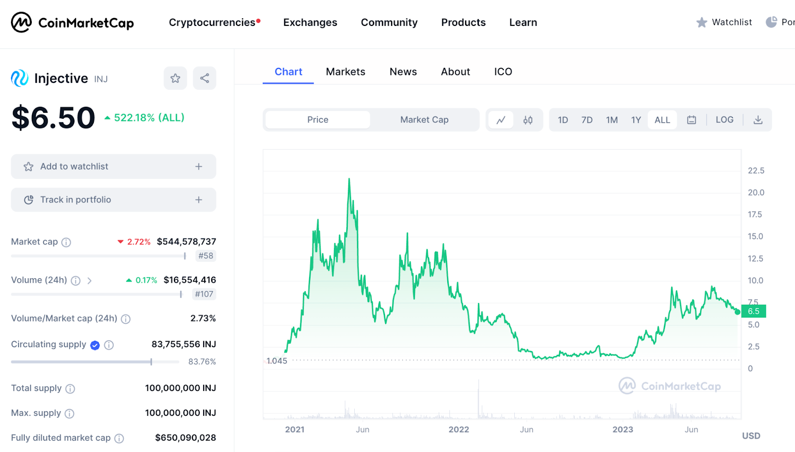795x452 pixels.
Task: Click the CoinMarketCap logo
Action: point(73,22)
